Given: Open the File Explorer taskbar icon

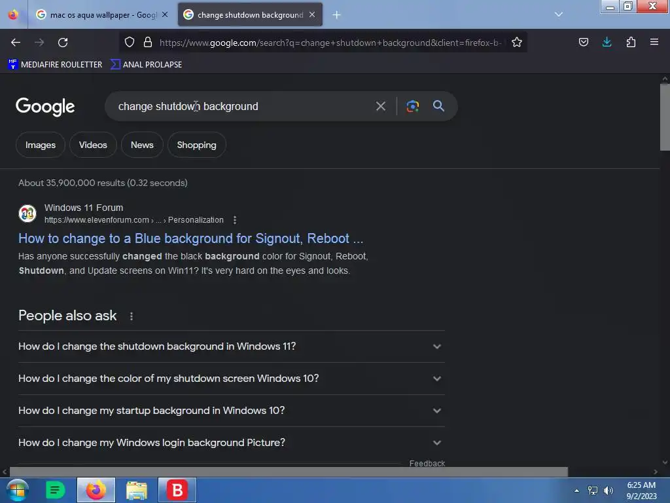Looking at the screenshot, I should click(x=137, y=490).
